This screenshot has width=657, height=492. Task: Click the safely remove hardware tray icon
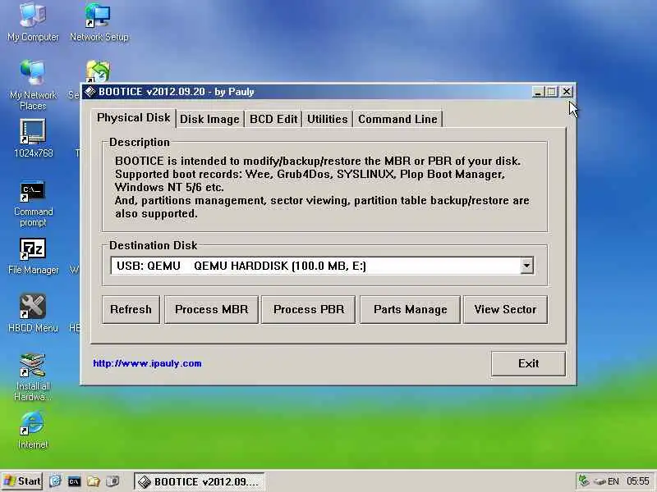[600, 481]
